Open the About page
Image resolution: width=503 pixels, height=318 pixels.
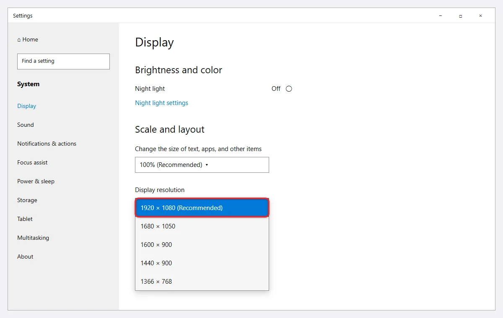[25, 256]
